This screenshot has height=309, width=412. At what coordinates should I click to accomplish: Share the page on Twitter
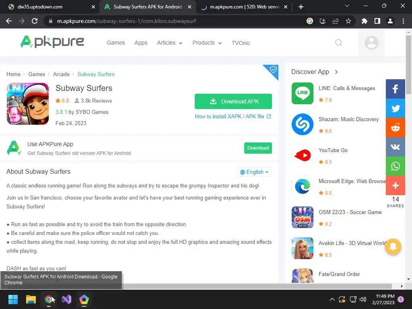395,108
